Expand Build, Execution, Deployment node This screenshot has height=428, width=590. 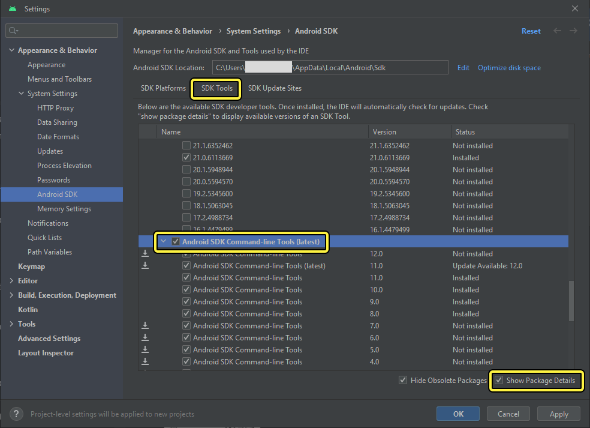coord(11,295)
